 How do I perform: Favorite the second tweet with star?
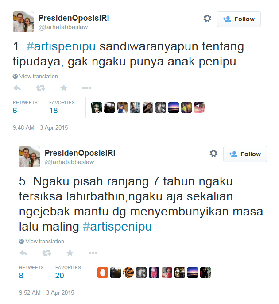point(70,253)
